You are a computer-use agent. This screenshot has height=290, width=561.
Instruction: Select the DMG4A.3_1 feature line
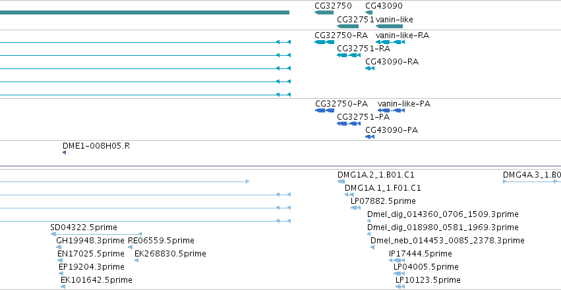coord(531,181)
